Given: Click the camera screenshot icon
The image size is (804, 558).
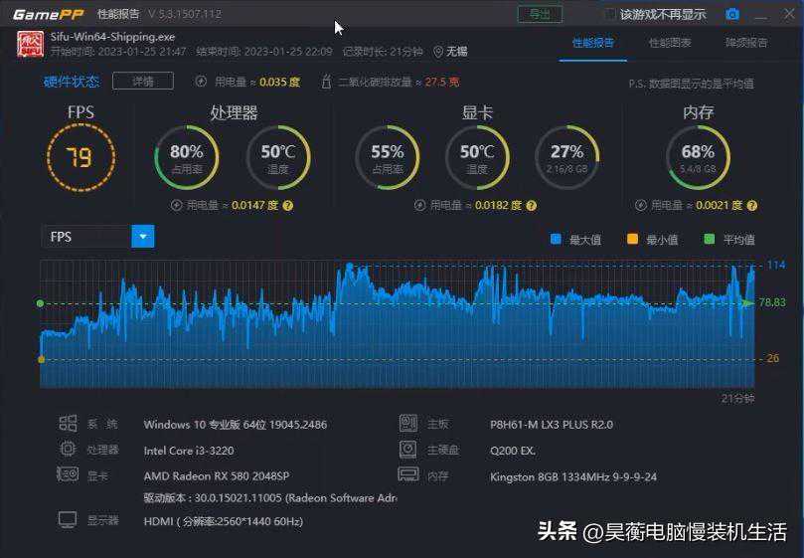Looking at the screenshot, I should [x=732, y=14].
